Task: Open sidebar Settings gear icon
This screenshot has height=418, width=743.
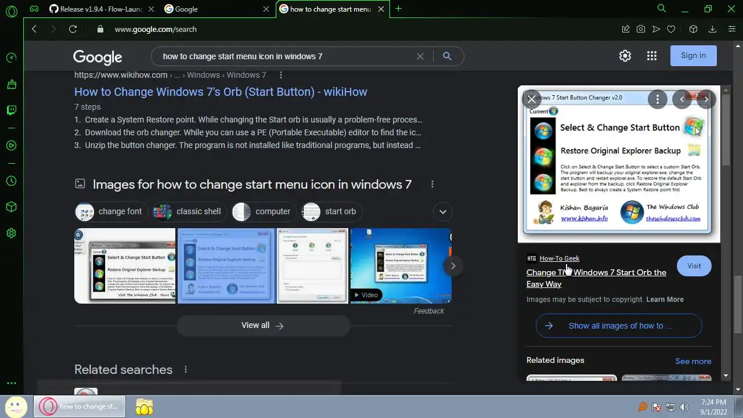Action: point(12,233)
